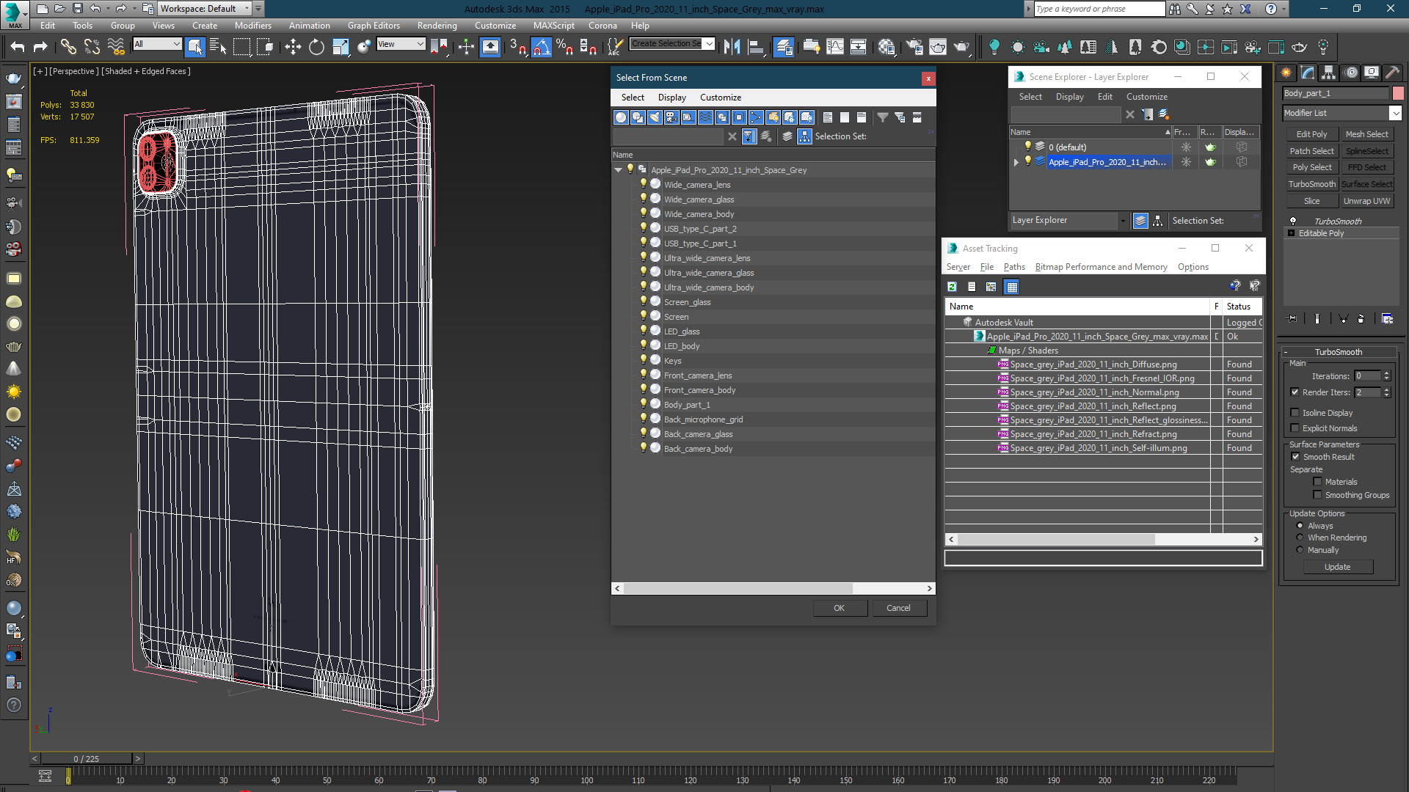This screenshot has width=1409, height=792.
Task: Open the Modifier List dropdown
Action: 1395,113
